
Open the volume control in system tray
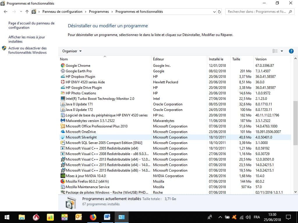(248, 217)
